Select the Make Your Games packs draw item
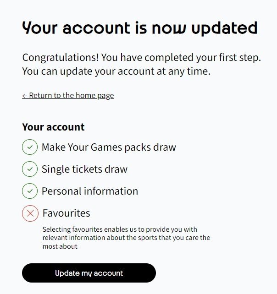The image size is (277, 294). click(x=109, y=147)
